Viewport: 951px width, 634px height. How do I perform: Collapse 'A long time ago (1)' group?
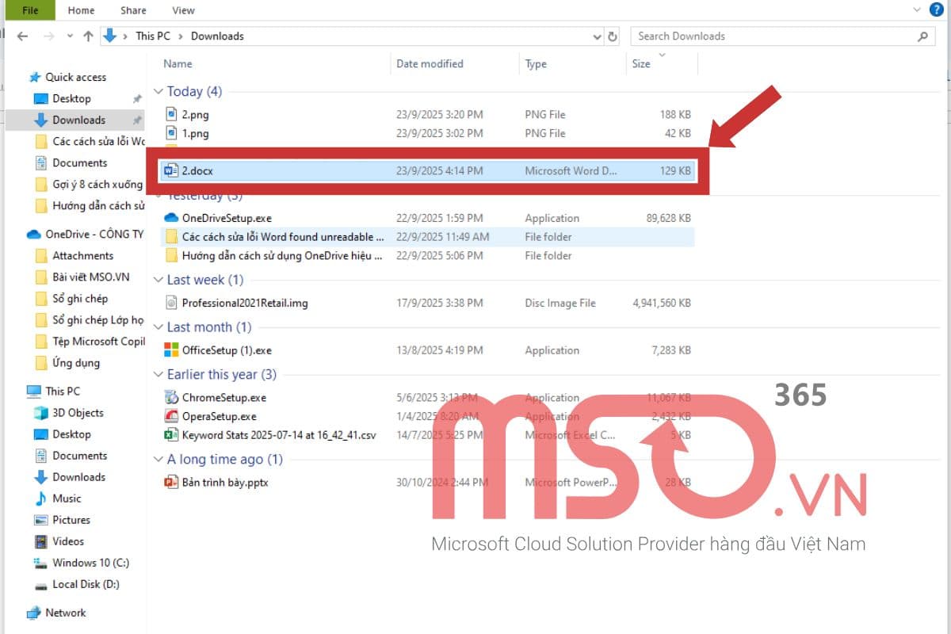point(158,460)
